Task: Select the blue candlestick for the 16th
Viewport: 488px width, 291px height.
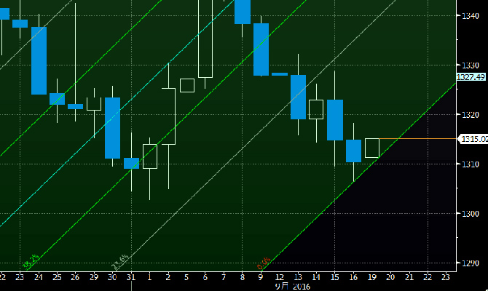Action: coord(353,151)
